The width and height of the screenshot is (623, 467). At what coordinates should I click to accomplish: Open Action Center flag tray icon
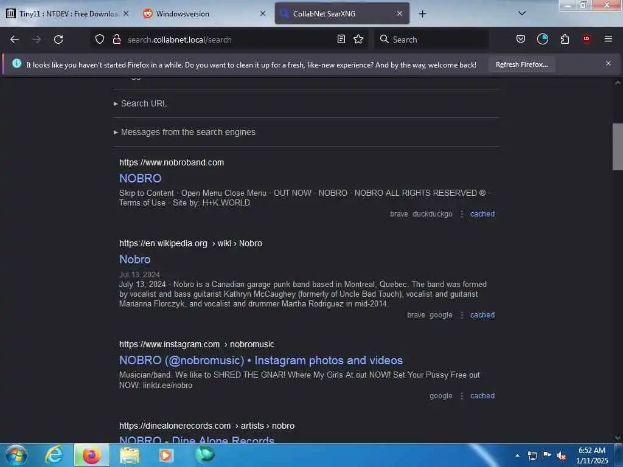point(547,455)
